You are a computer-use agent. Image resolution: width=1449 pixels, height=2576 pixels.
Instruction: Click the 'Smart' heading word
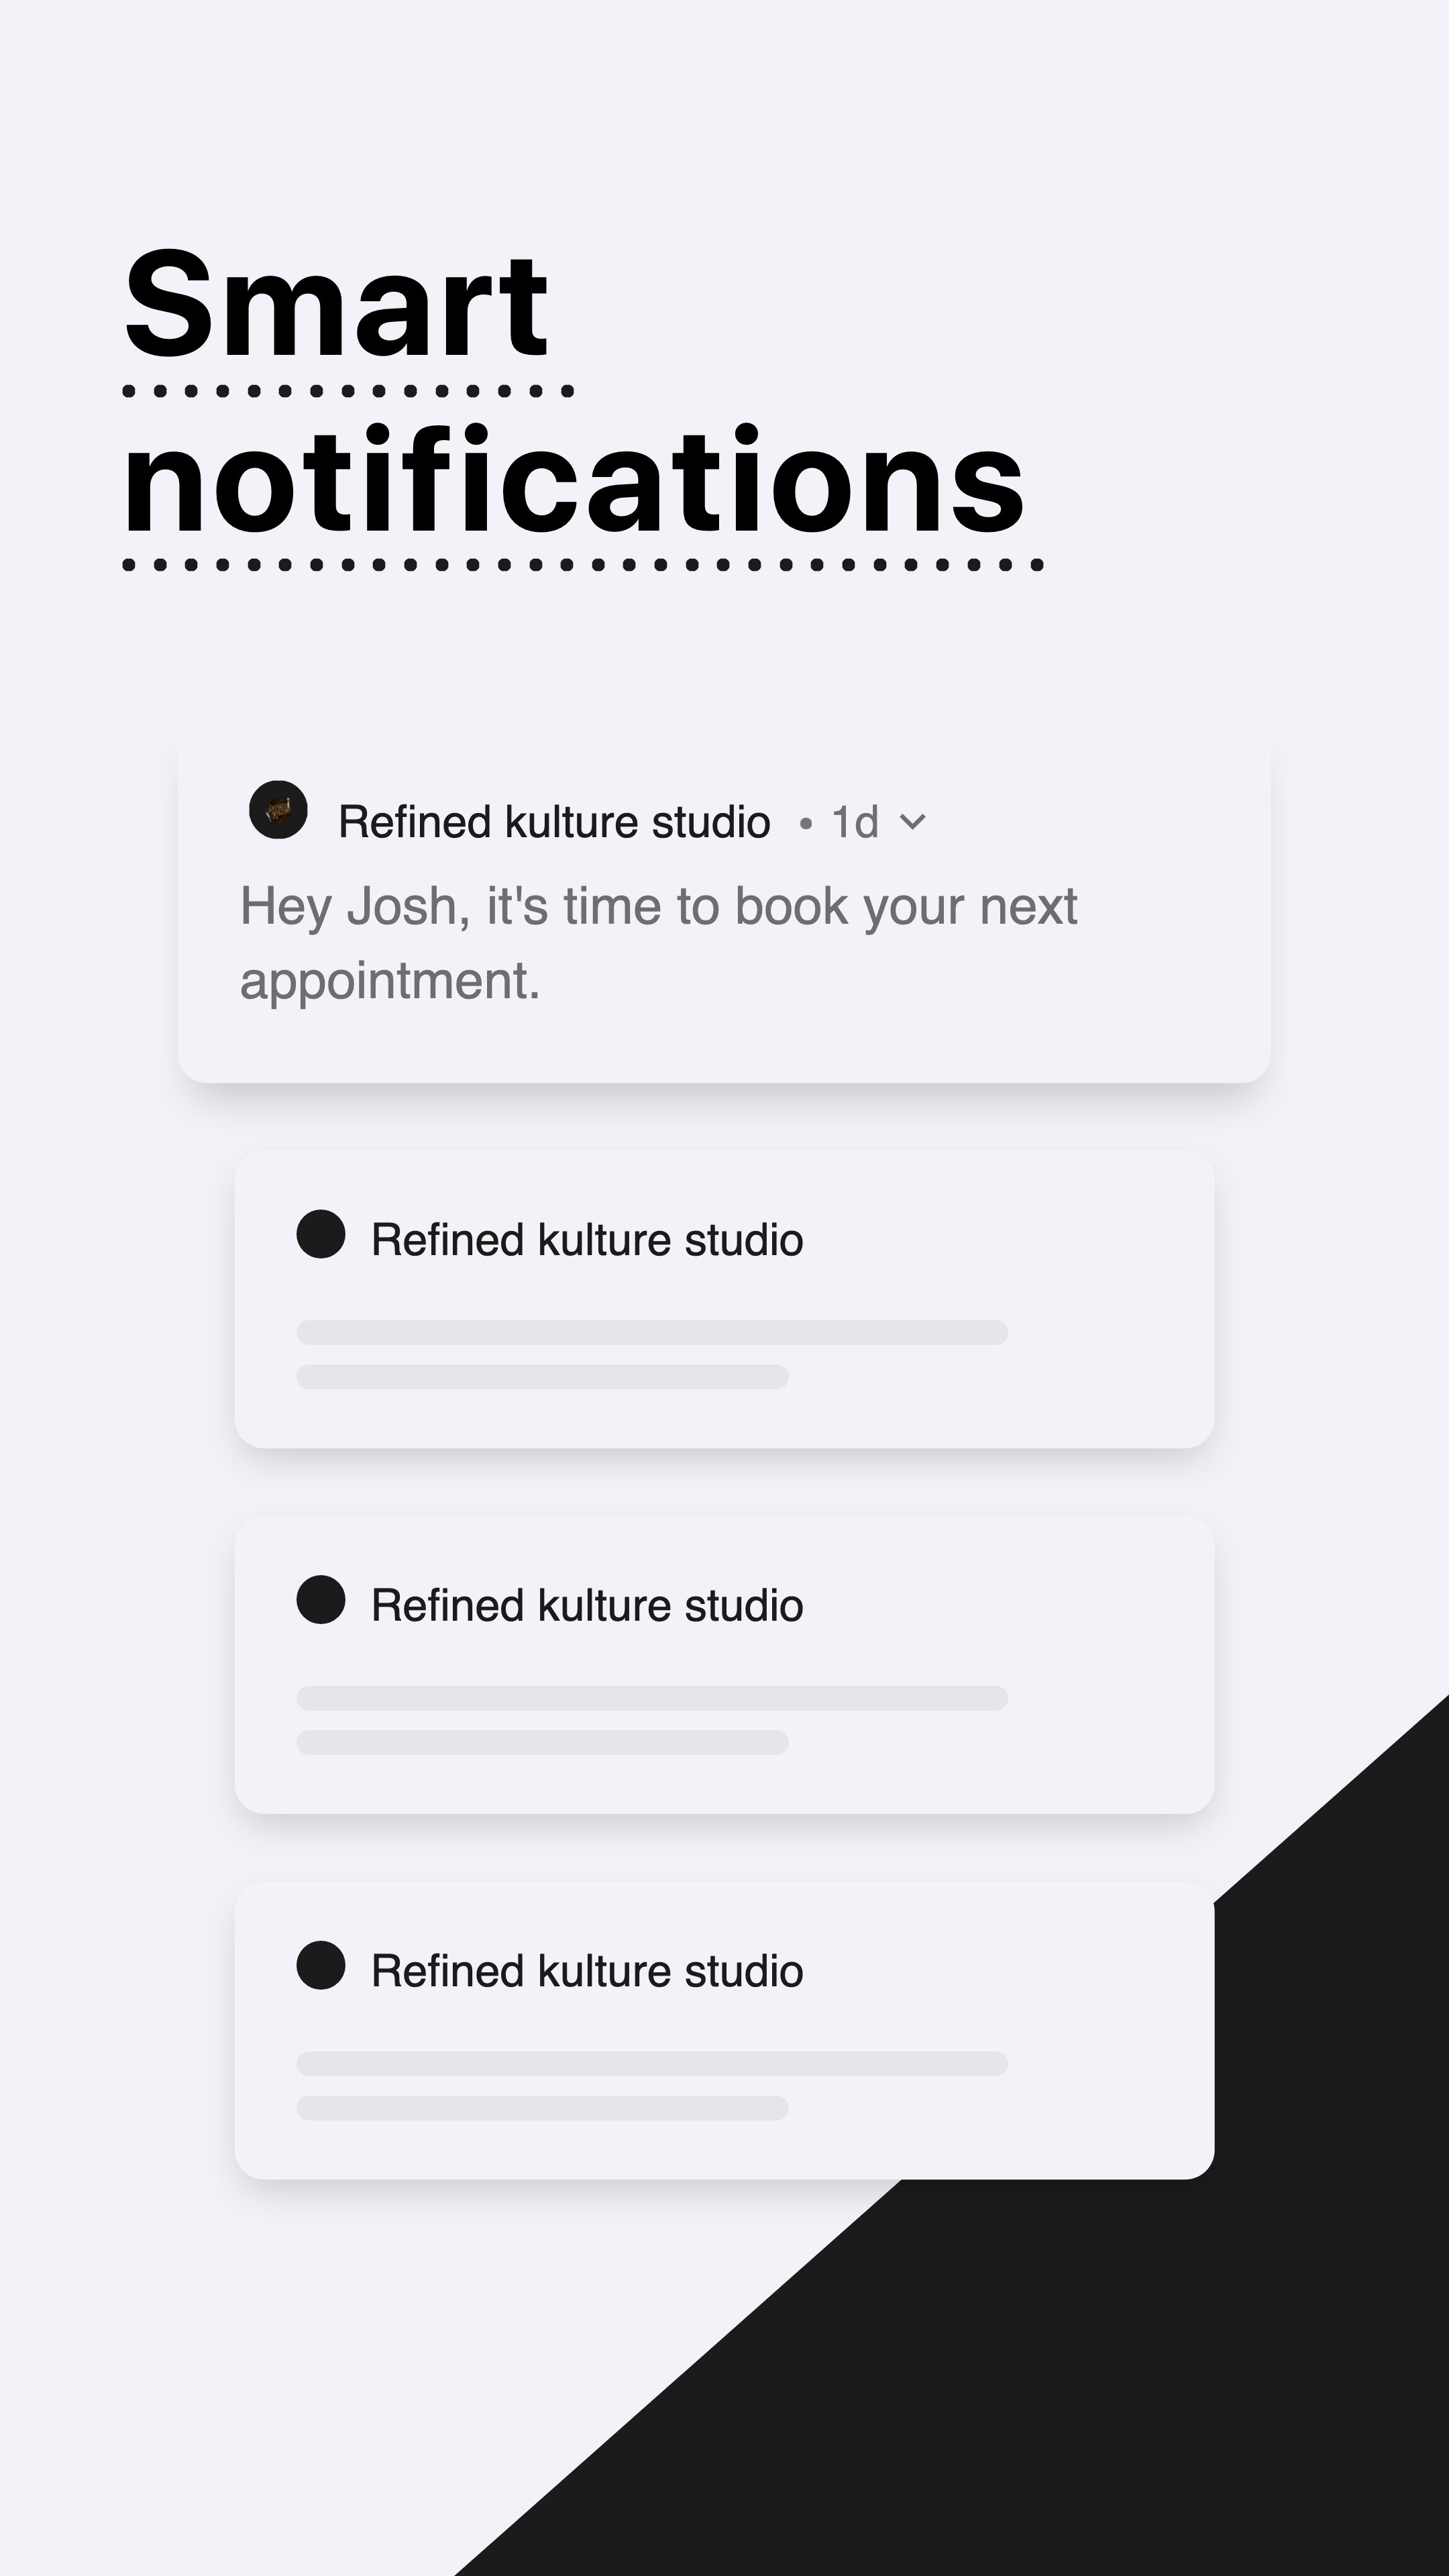(335, 305)
